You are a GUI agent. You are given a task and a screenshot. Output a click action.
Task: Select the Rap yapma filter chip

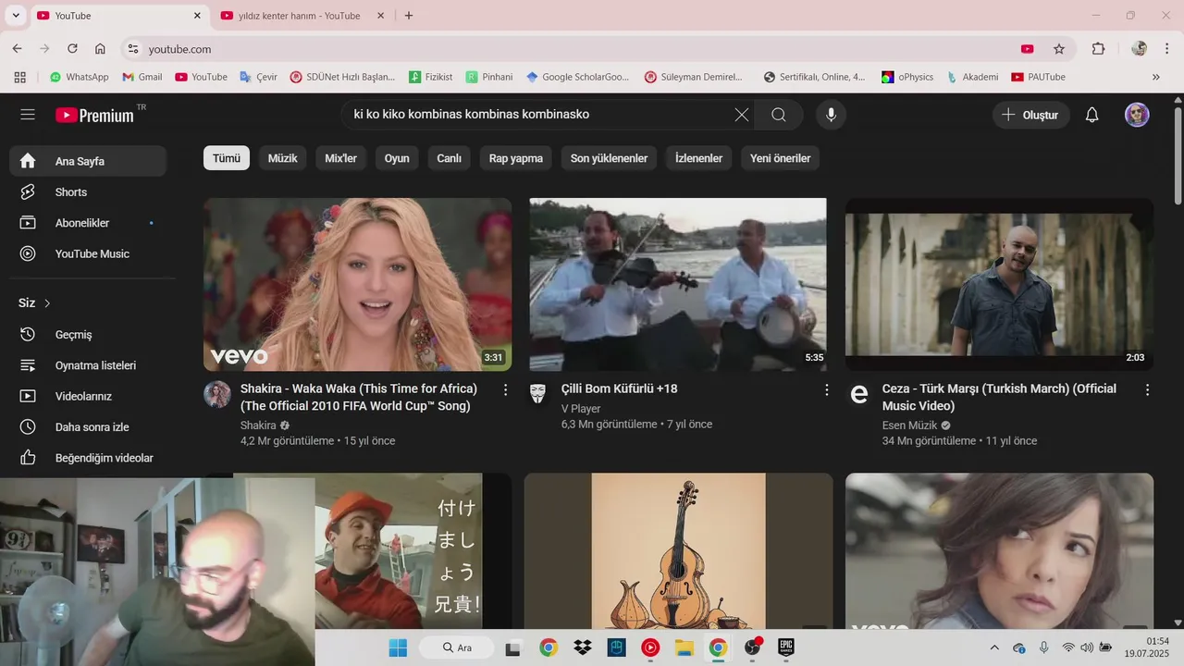tap(515, 158)
